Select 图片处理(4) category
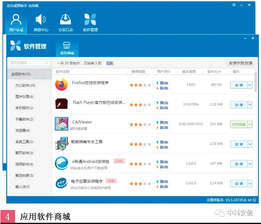261x224 pixels. (x=24, y=97)
